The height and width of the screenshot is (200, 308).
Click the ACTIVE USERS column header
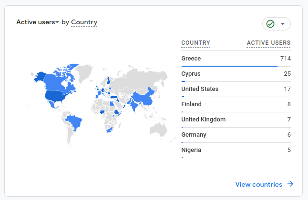pyautogui.click(x=268, y=43)
